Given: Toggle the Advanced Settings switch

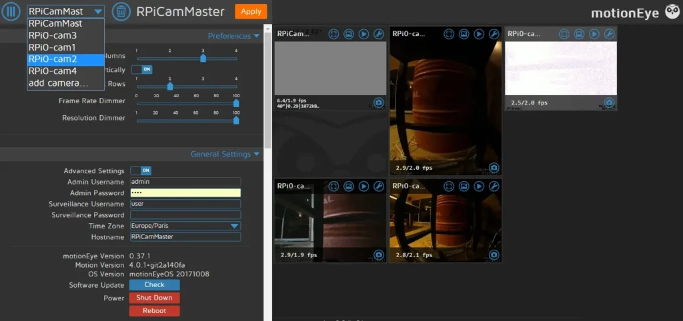Looking at the screenshot, I should coord(141,170).
